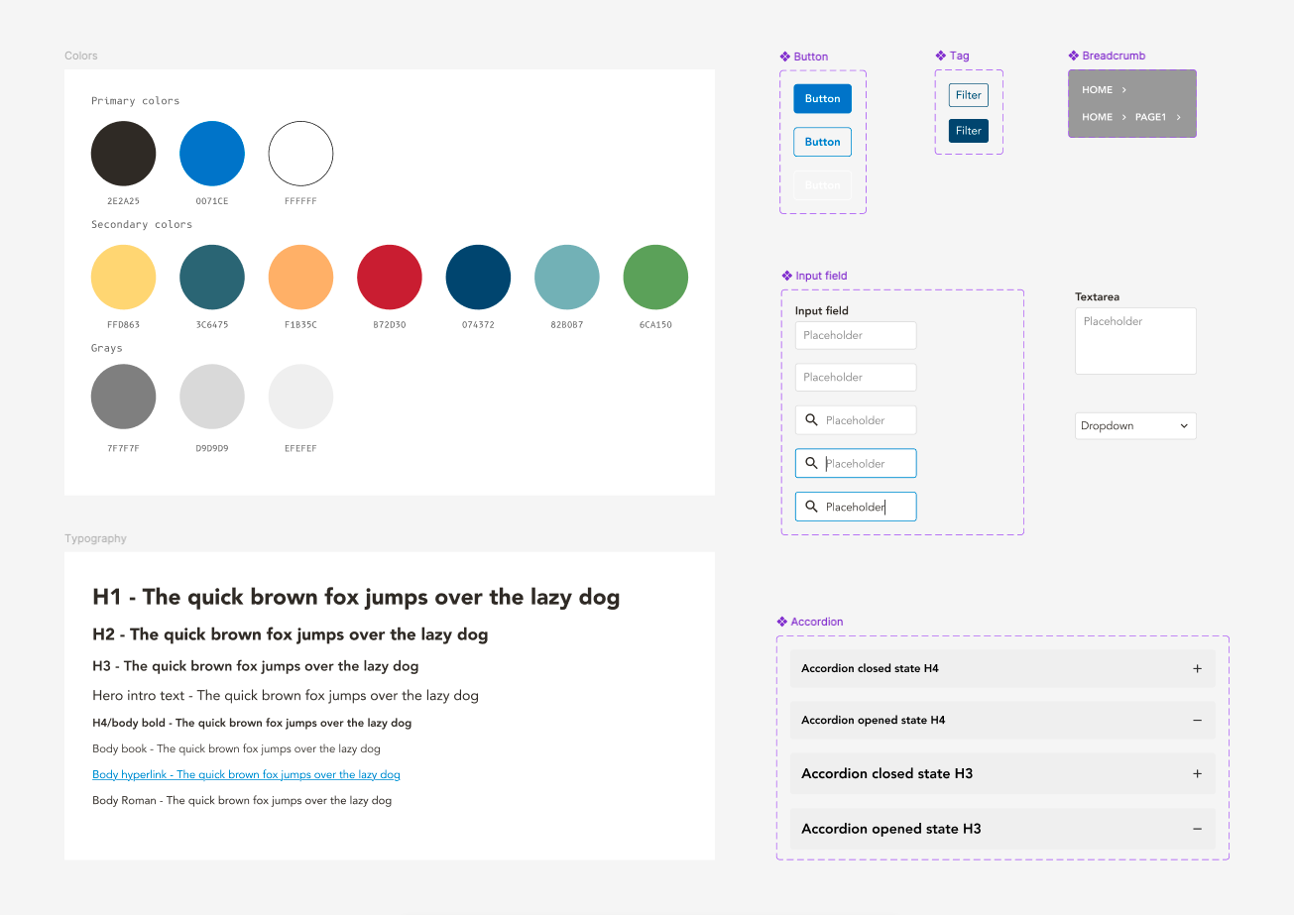The width and height of the screenshot is (1294, 915).
Task: Select the 82B0B7 light teal swatch
Action: pyautogui.click(x=567, y=277)
